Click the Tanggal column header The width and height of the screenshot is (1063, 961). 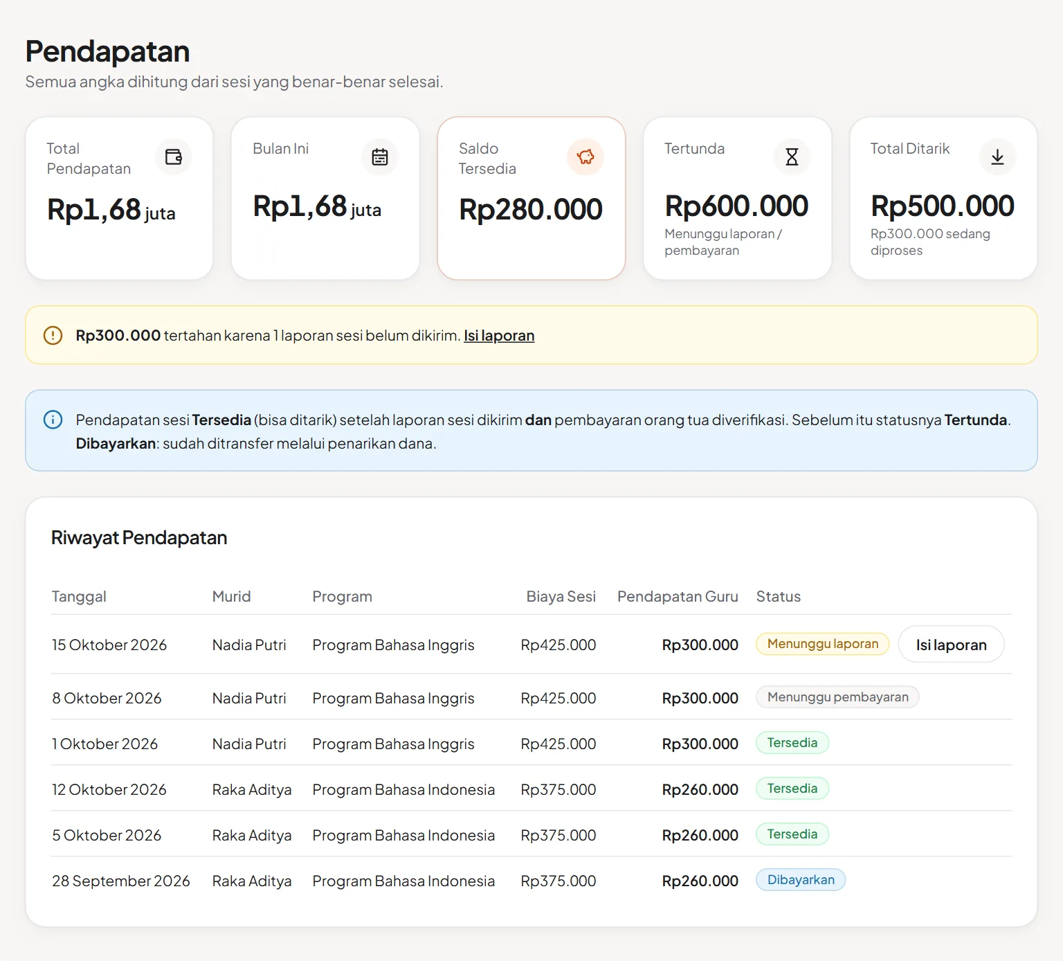[79, 597]
